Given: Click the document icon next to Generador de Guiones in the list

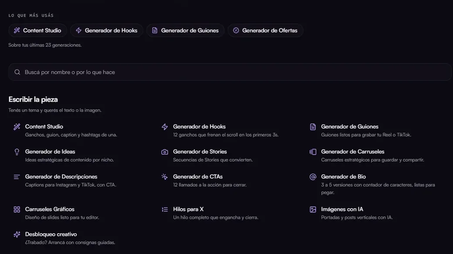Looking at the screenshot, I should pyautogui.click(x=313, y=127).
